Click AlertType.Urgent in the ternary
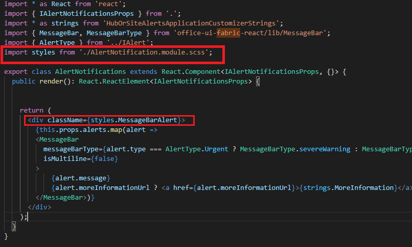The image size is (412, 247). [197, 149]
